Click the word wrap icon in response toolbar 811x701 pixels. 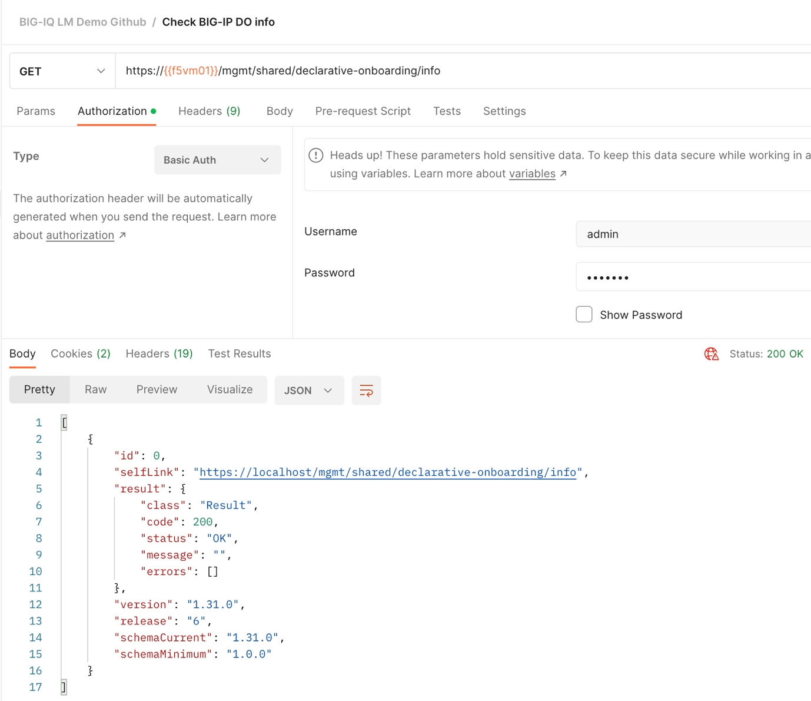point(366,391)
